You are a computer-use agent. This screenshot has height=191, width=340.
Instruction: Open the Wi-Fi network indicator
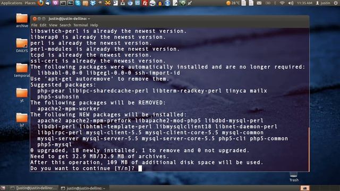(282, 3)
